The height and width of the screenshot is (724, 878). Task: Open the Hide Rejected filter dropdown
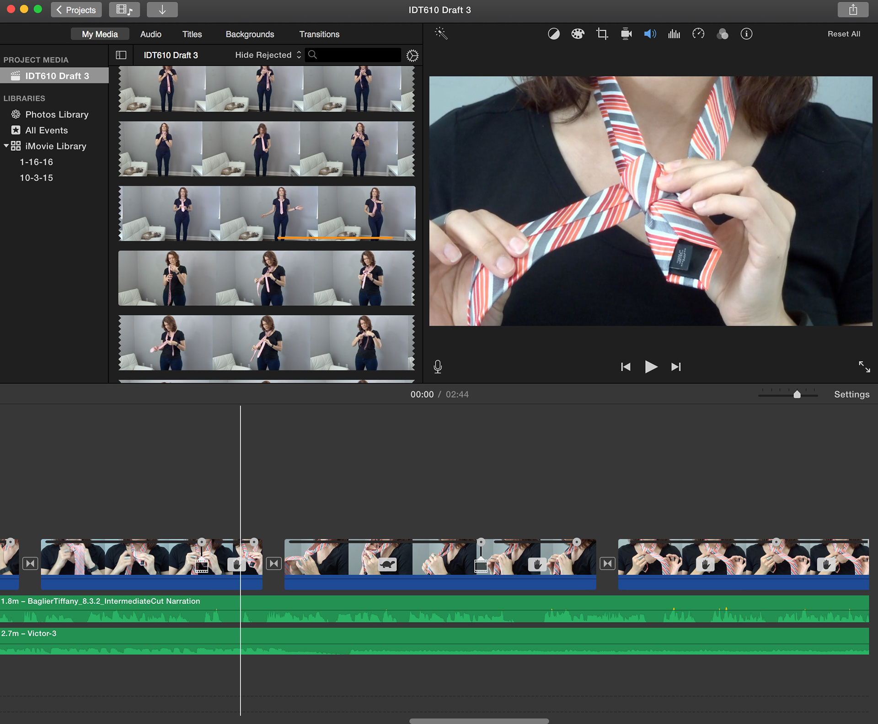(268, 55)
